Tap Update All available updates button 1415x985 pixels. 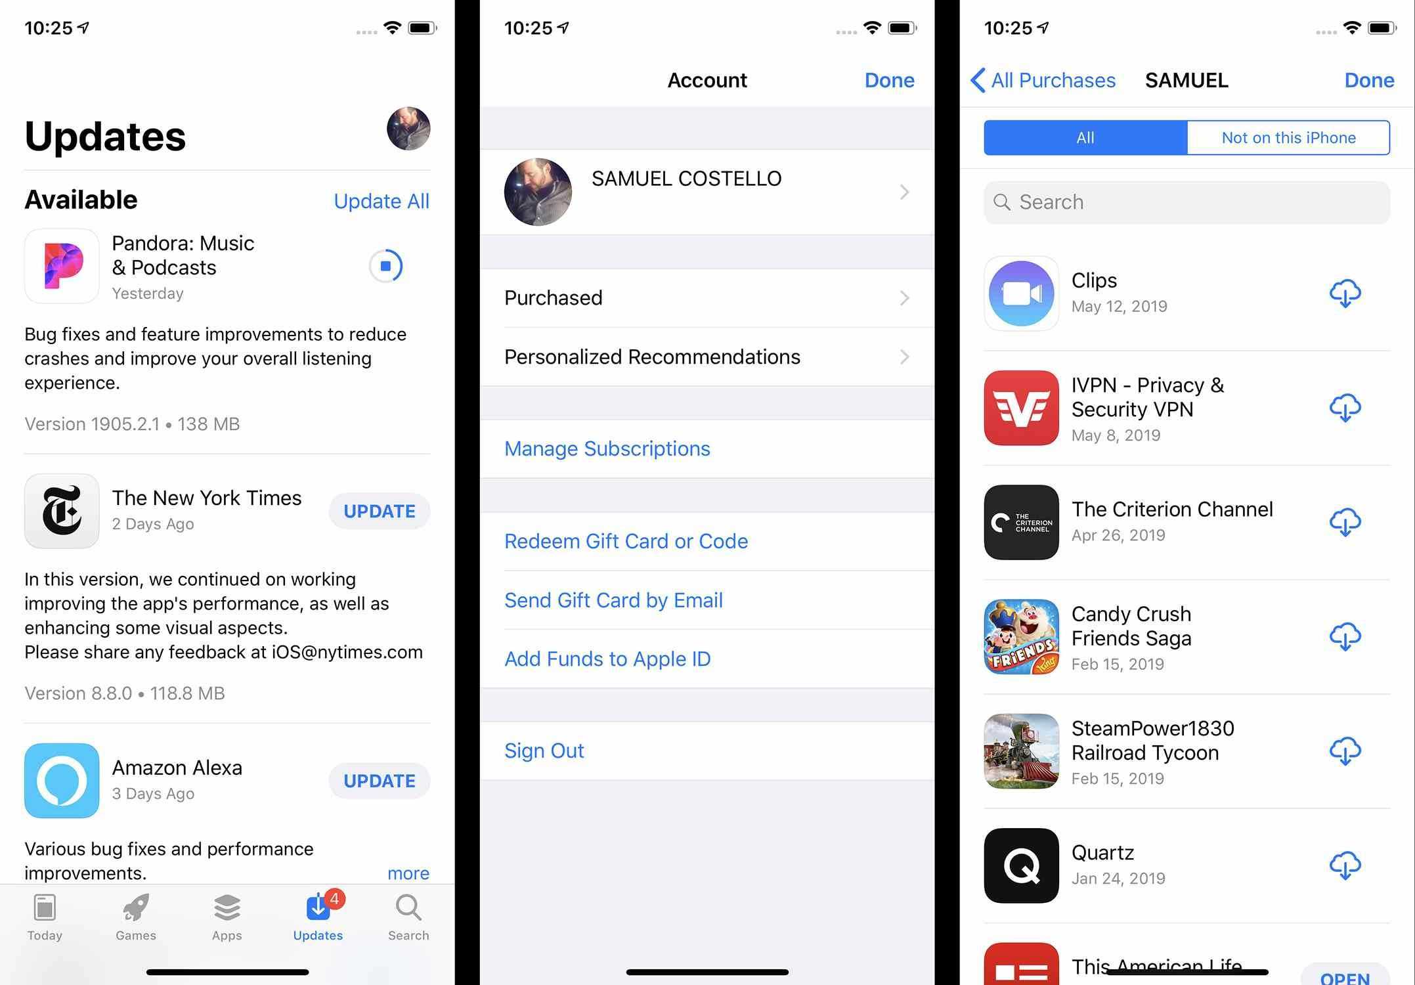point(381,200)
